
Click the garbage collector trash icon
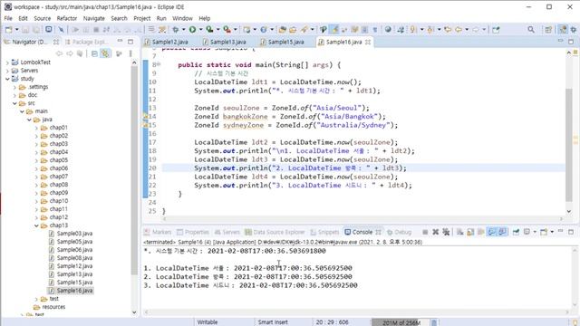click(434, 322)
